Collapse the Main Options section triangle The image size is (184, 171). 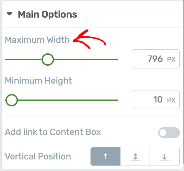pyautogui.click(x=10, y=14)
